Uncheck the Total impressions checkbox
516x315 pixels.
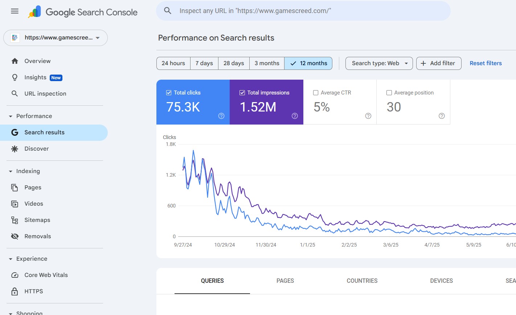click(x=242, y=92)
